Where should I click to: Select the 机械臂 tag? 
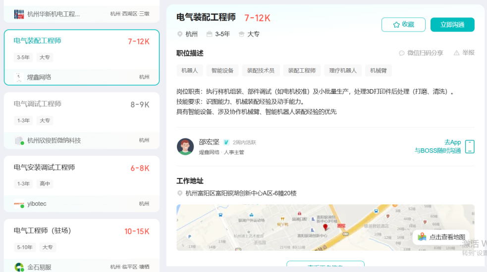(379, 71)
